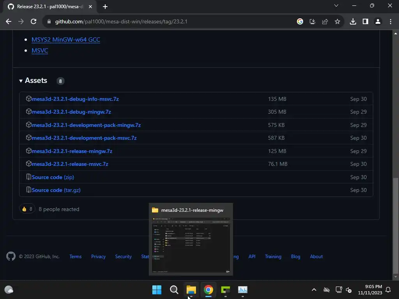
Task: Open the Windows Start menu
Action: click(x=157, y=290)
